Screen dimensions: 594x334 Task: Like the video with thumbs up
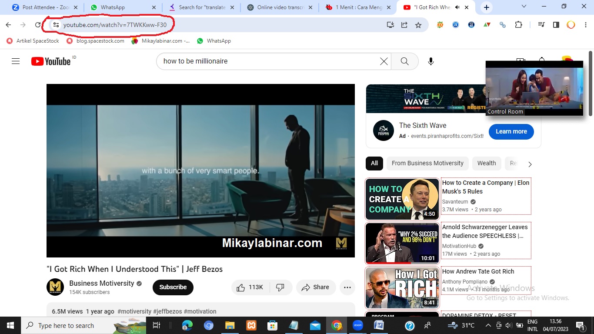click(x=250, y=287)
